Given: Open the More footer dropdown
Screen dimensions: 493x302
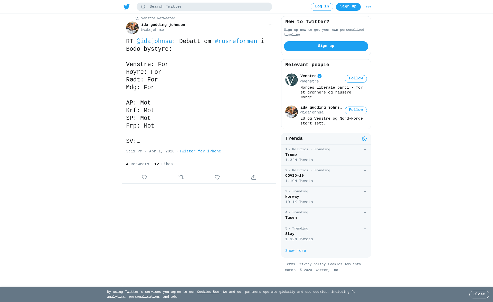Looking at the screenshot, I should tap(291, 270).
